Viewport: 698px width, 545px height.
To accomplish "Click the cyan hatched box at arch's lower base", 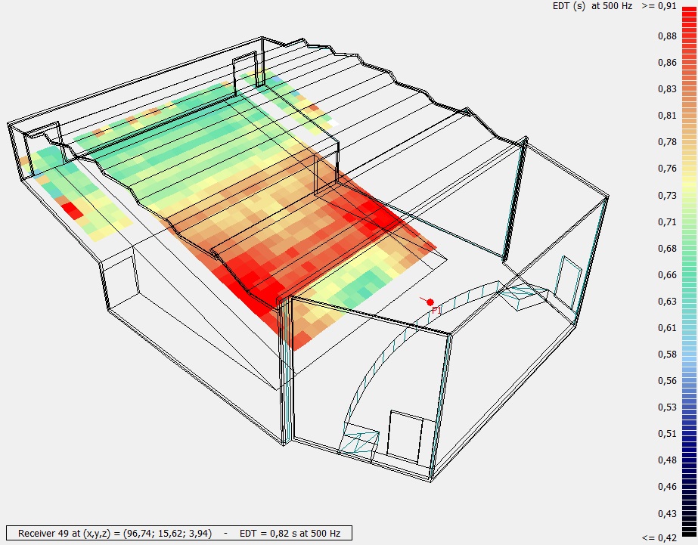I will point(360,439).
